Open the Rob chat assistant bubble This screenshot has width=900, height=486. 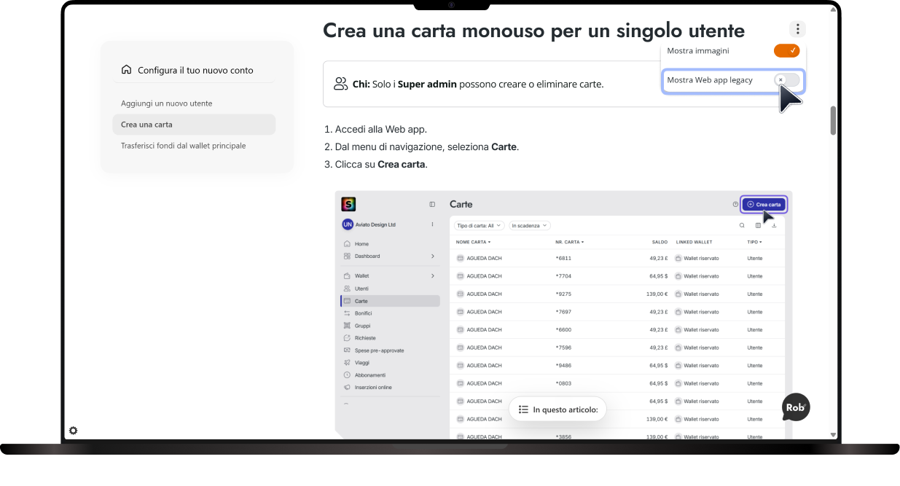[x=796, y=407]
